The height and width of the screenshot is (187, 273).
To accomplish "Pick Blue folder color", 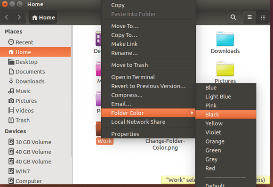I will tap(226, 88).
